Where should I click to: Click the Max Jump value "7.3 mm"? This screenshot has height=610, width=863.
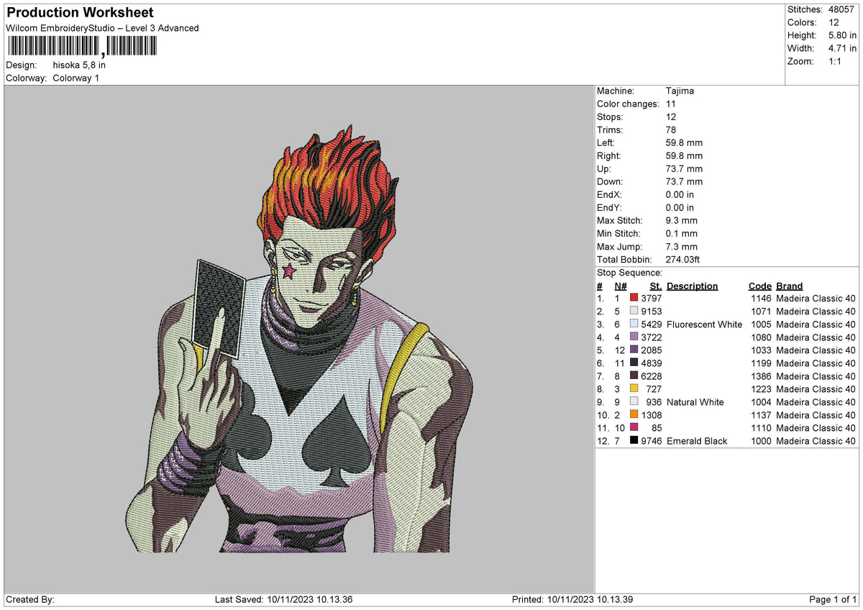[682, 246]
